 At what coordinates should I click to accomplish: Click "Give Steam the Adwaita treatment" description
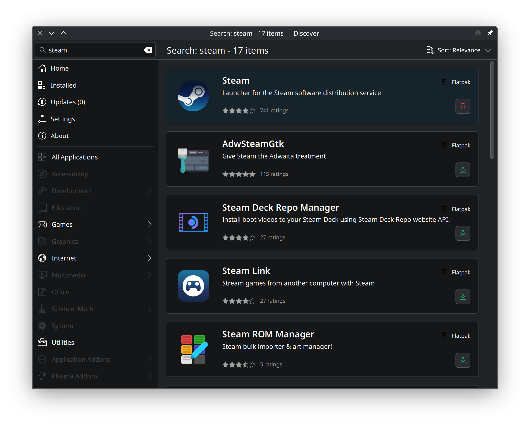tap(274, 156)
